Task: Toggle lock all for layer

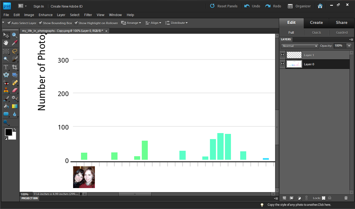Action: (x=330, y=198)
